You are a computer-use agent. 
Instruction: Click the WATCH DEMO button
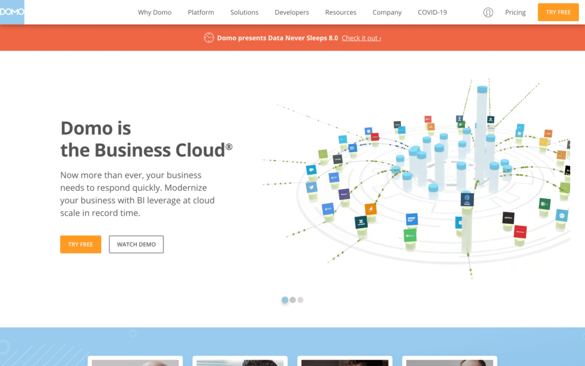point(136,244)
